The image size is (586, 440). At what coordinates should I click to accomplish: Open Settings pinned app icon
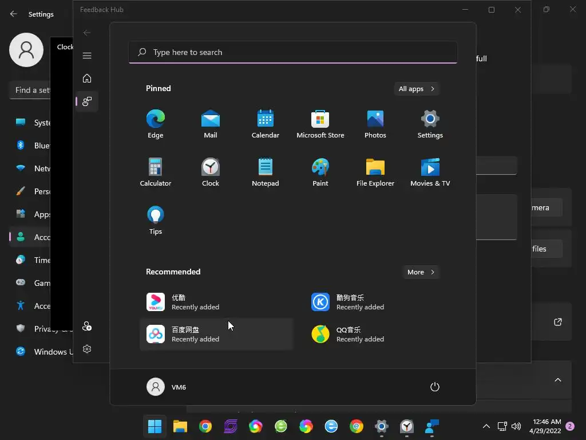pyautogui.click(x=430, y=124)
